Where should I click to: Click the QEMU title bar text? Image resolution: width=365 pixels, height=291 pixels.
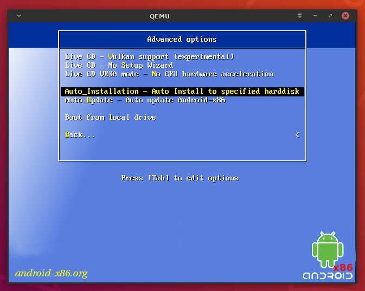[159, 16]
